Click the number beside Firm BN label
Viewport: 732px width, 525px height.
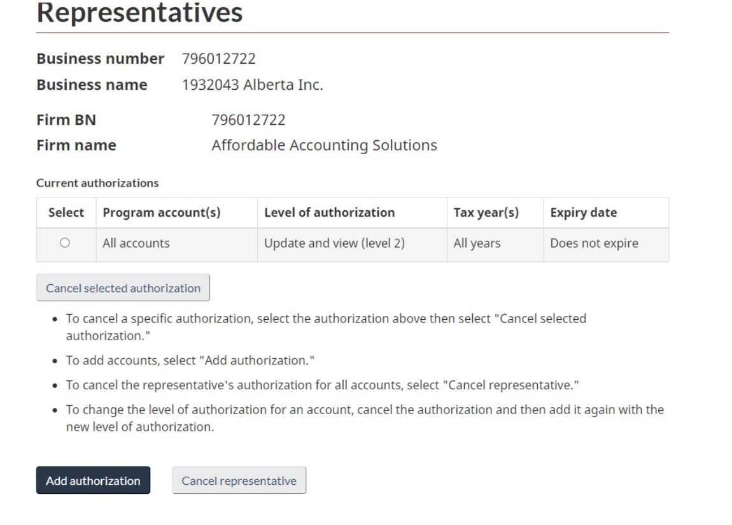pyautogui.click(x=248, y=120)
